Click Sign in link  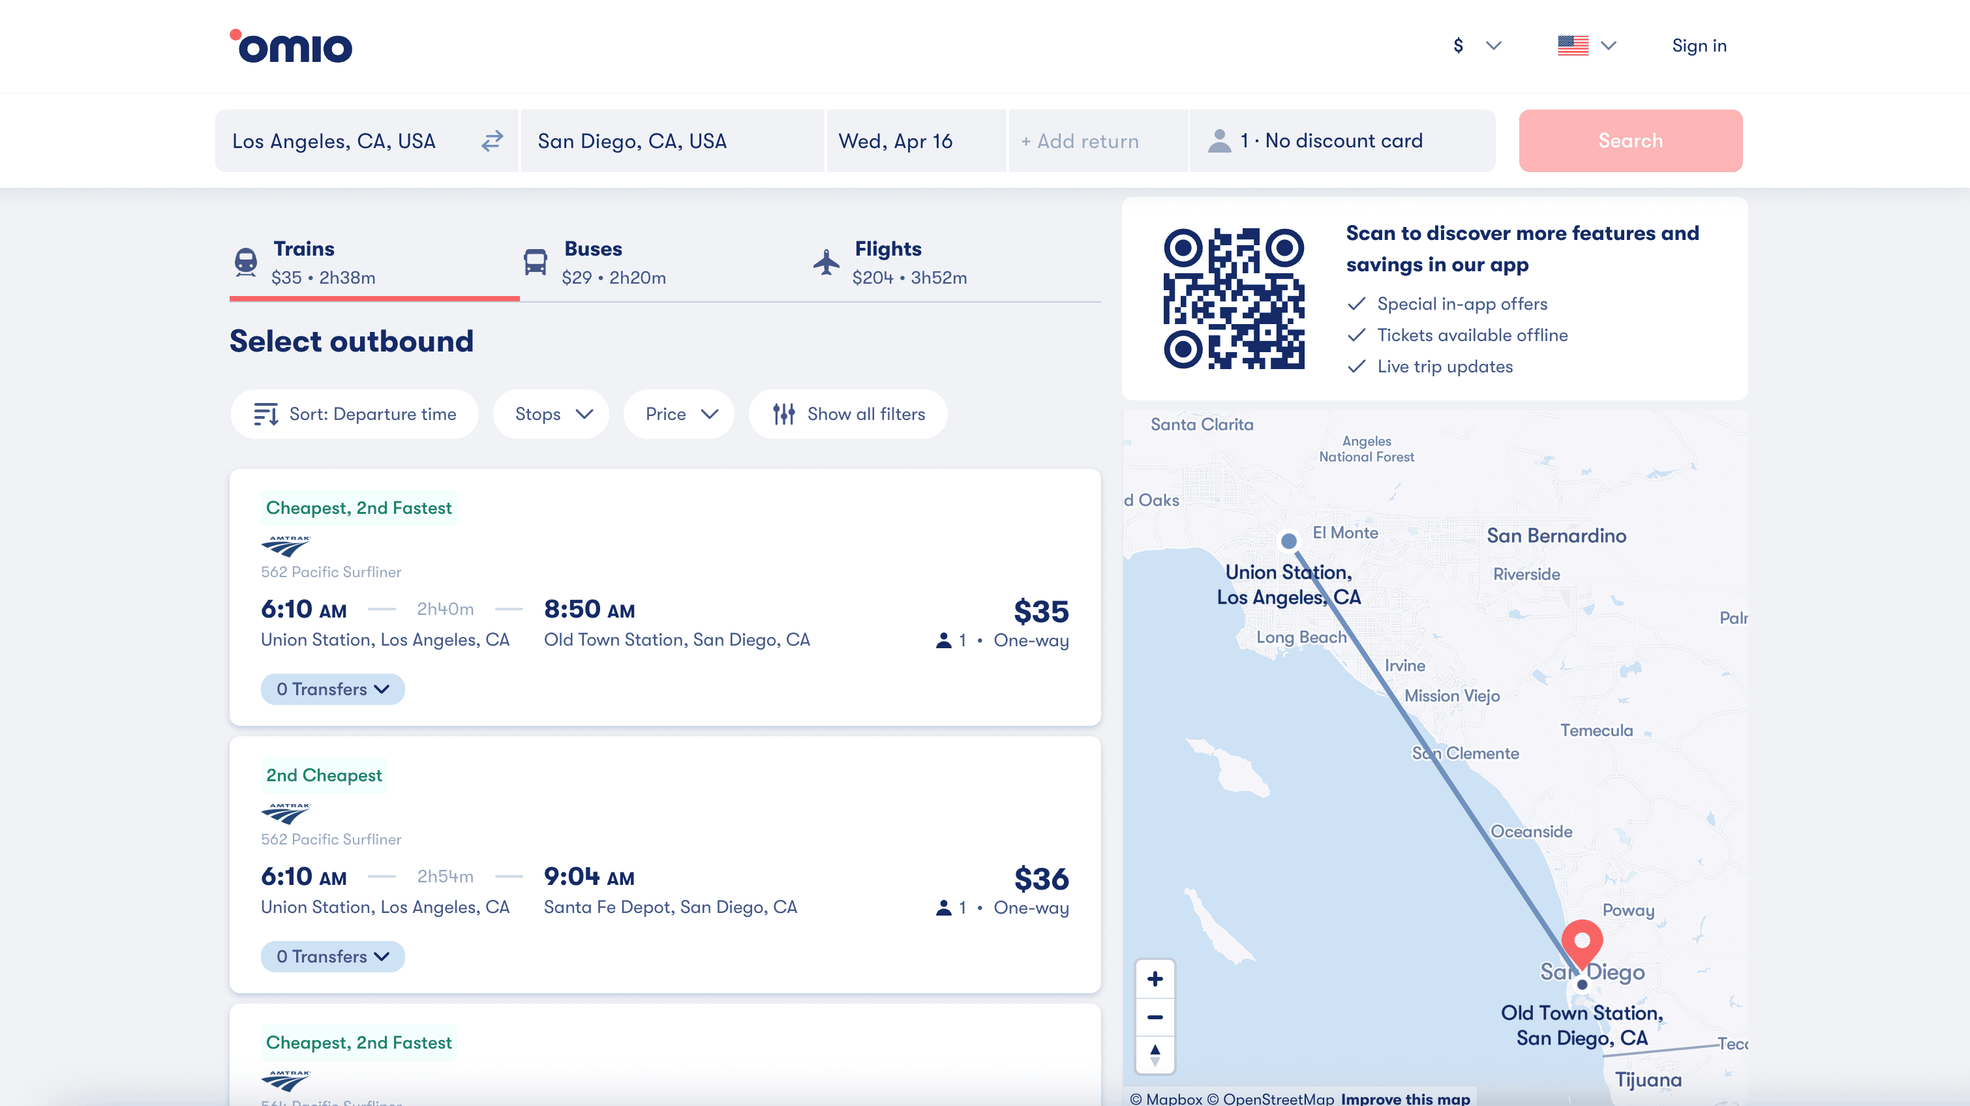click(1699, 46)
